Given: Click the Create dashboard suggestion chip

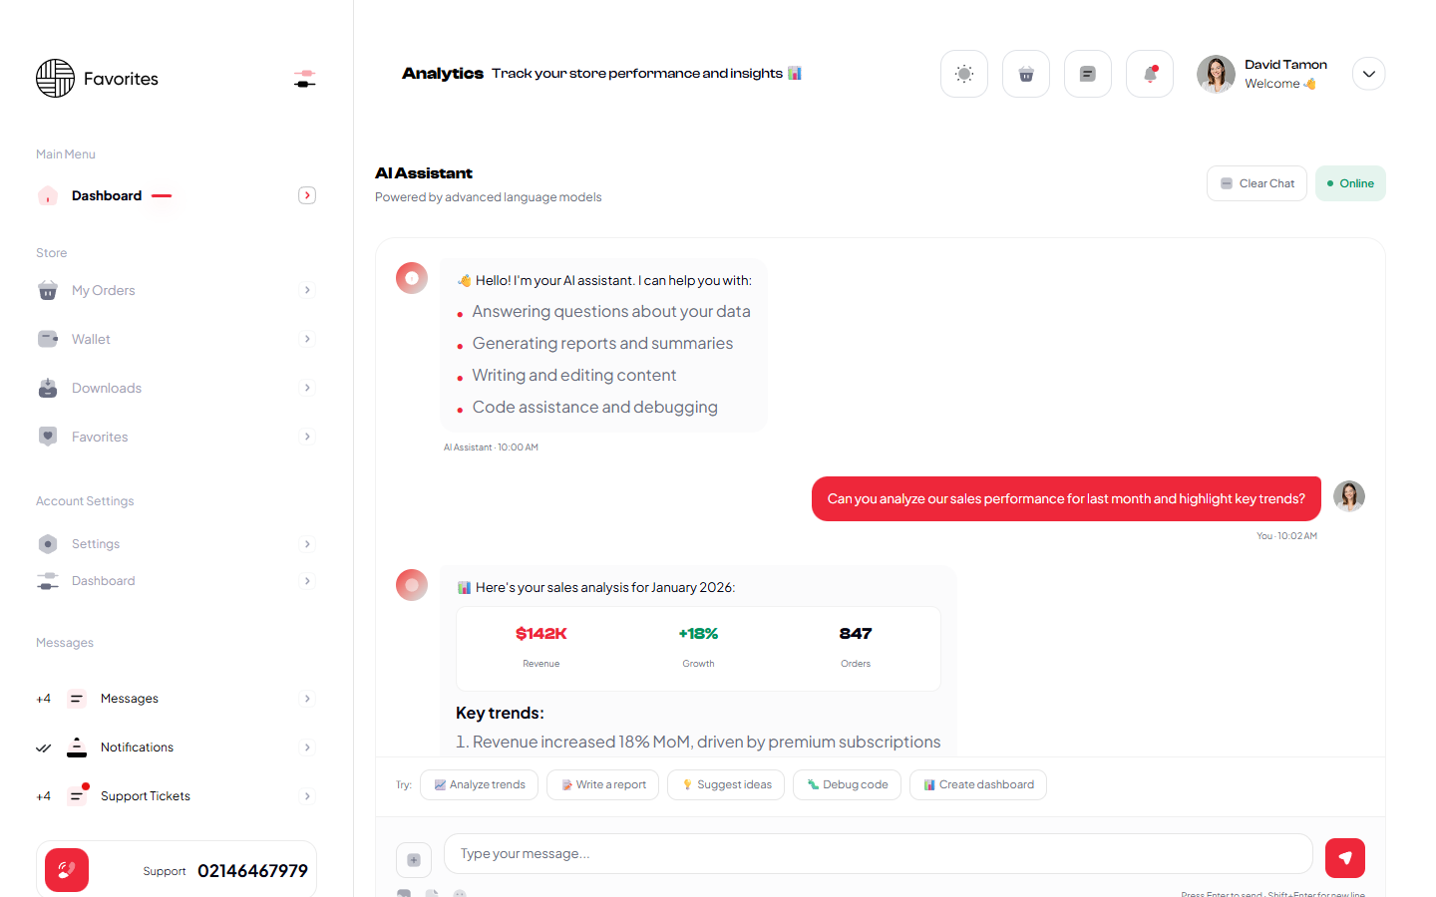Looking at the screenshot, I should pyautogui.click(x=977, y=784).
